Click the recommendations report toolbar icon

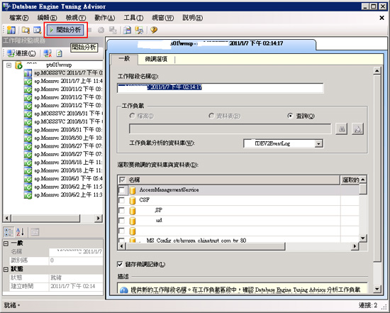[x=128, y=30]
